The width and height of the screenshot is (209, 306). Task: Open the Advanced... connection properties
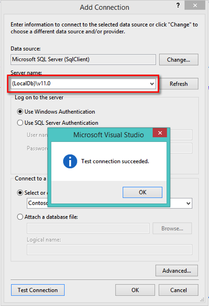(176, 271)
